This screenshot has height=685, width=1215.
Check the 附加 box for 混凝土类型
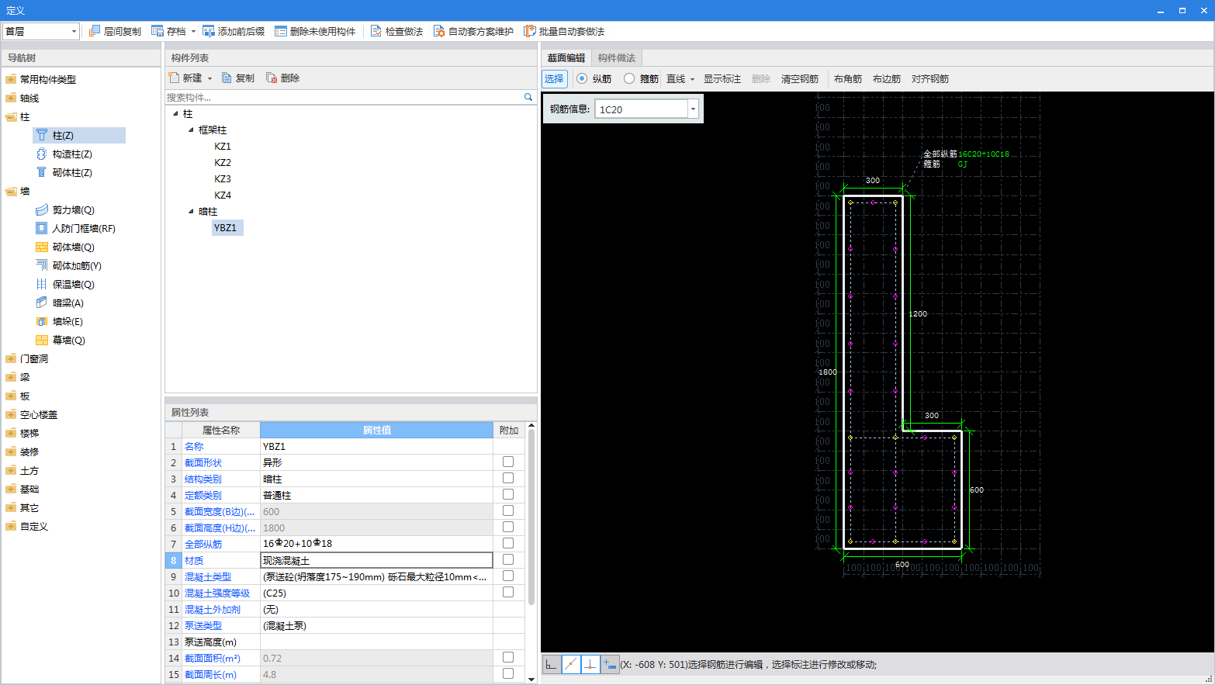click(x=508, y=576)
